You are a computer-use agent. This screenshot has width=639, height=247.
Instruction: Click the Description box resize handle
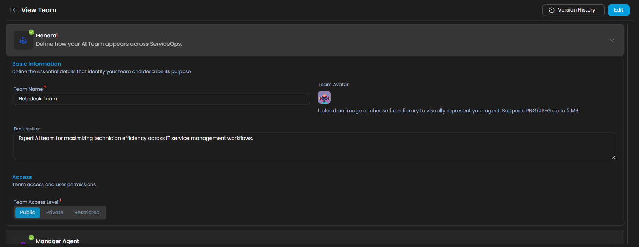[x=613, y=157]
